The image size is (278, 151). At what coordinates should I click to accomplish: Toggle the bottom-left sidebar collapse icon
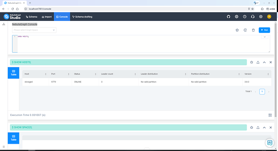click(x=4, y=147)
